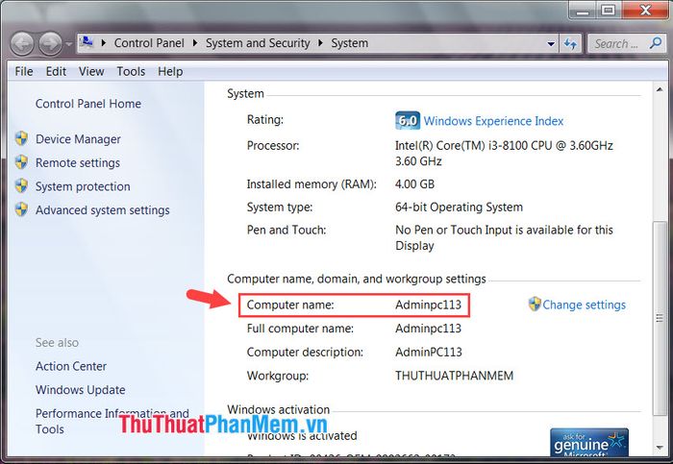Image resolution: width=673 pixels, height=464 pixels.
Task: Open Performance Information and Tools link
Action: coord(112,421)
